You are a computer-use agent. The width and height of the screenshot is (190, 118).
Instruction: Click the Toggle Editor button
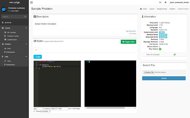129,42
